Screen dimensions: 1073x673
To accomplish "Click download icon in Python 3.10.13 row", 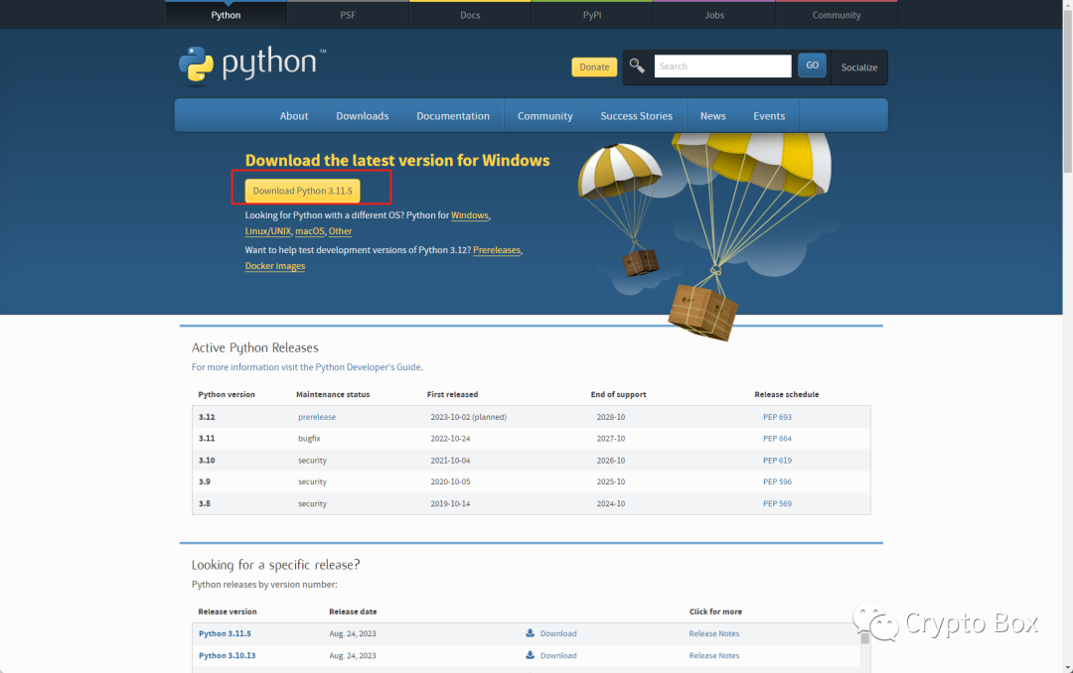I will pos(530,655).
